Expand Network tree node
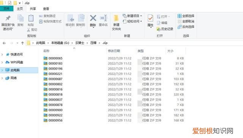Screen dimensions: 243x138 (x=2, y=78)
